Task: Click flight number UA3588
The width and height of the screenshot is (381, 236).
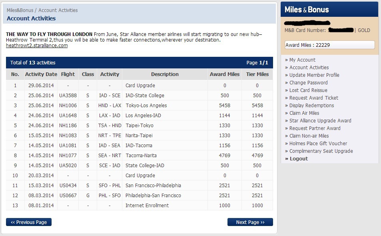Action: coord(68,96)
